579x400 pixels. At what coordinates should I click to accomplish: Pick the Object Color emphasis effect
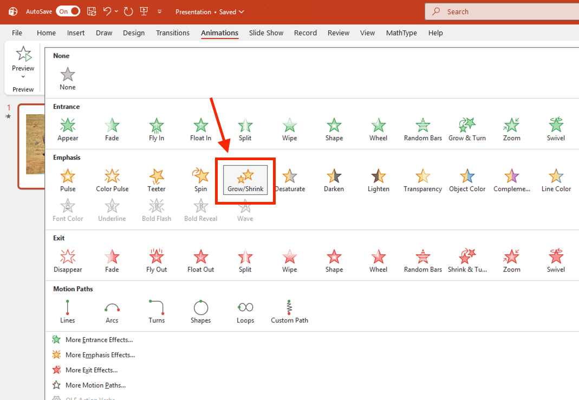[467, 180]
